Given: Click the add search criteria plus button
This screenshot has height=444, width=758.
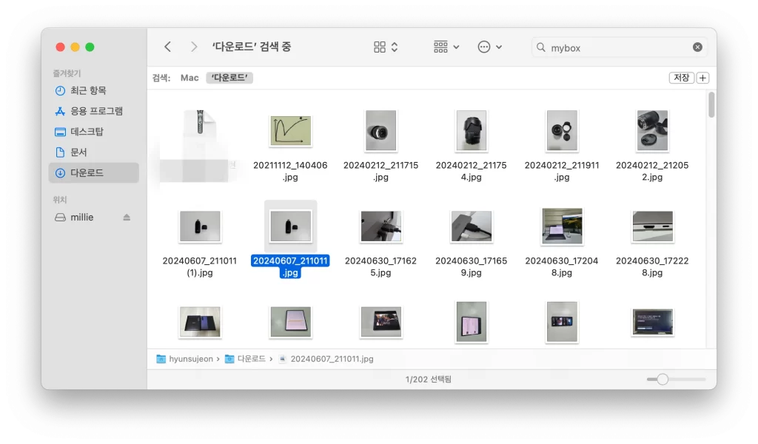Looking at the screenshot, I should pos(702,78).
